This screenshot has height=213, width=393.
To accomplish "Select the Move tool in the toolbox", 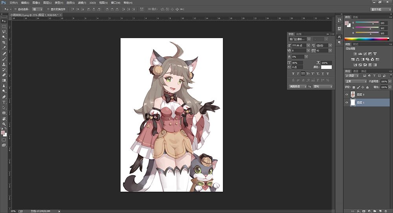I will tap(4, 20).
